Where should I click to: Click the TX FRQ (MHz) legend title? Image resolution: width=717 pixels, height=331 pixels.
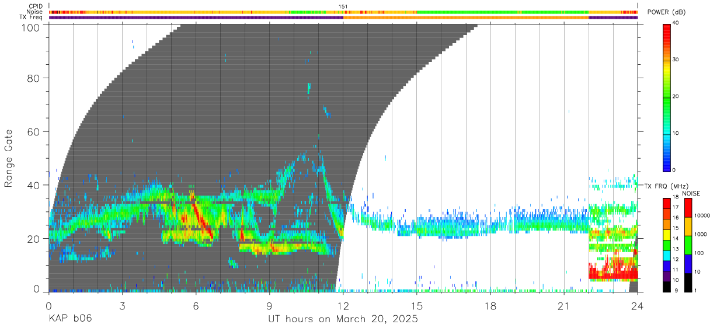[x=667, y=186]
